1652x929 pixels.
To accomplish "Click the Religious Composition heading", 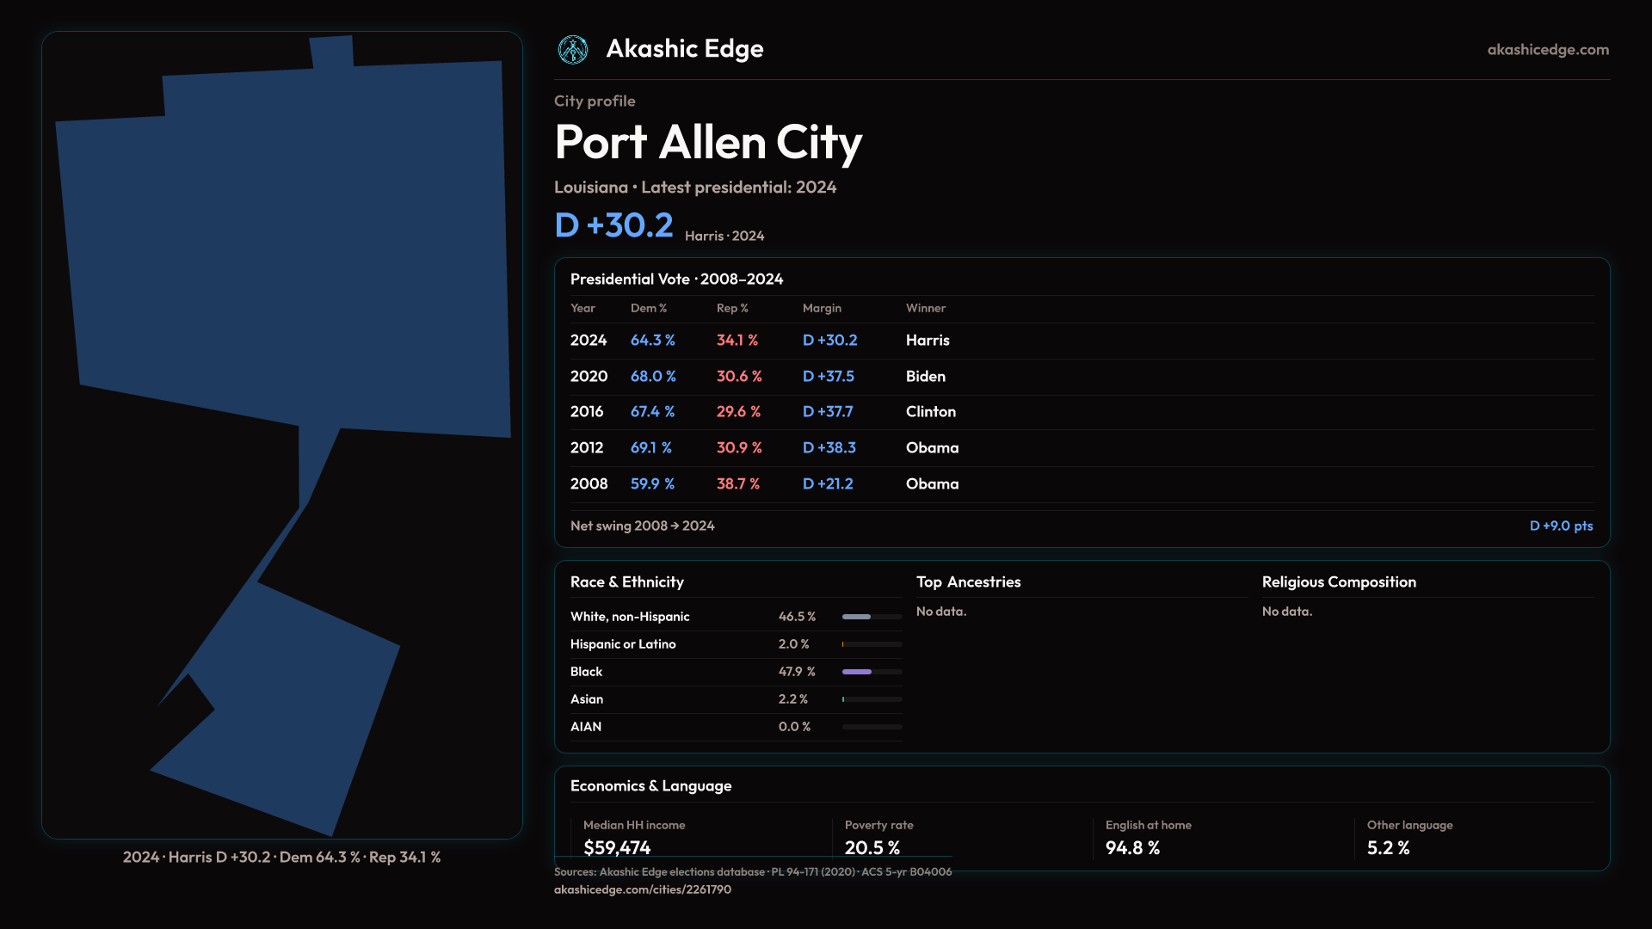I will click(1338, 582).
